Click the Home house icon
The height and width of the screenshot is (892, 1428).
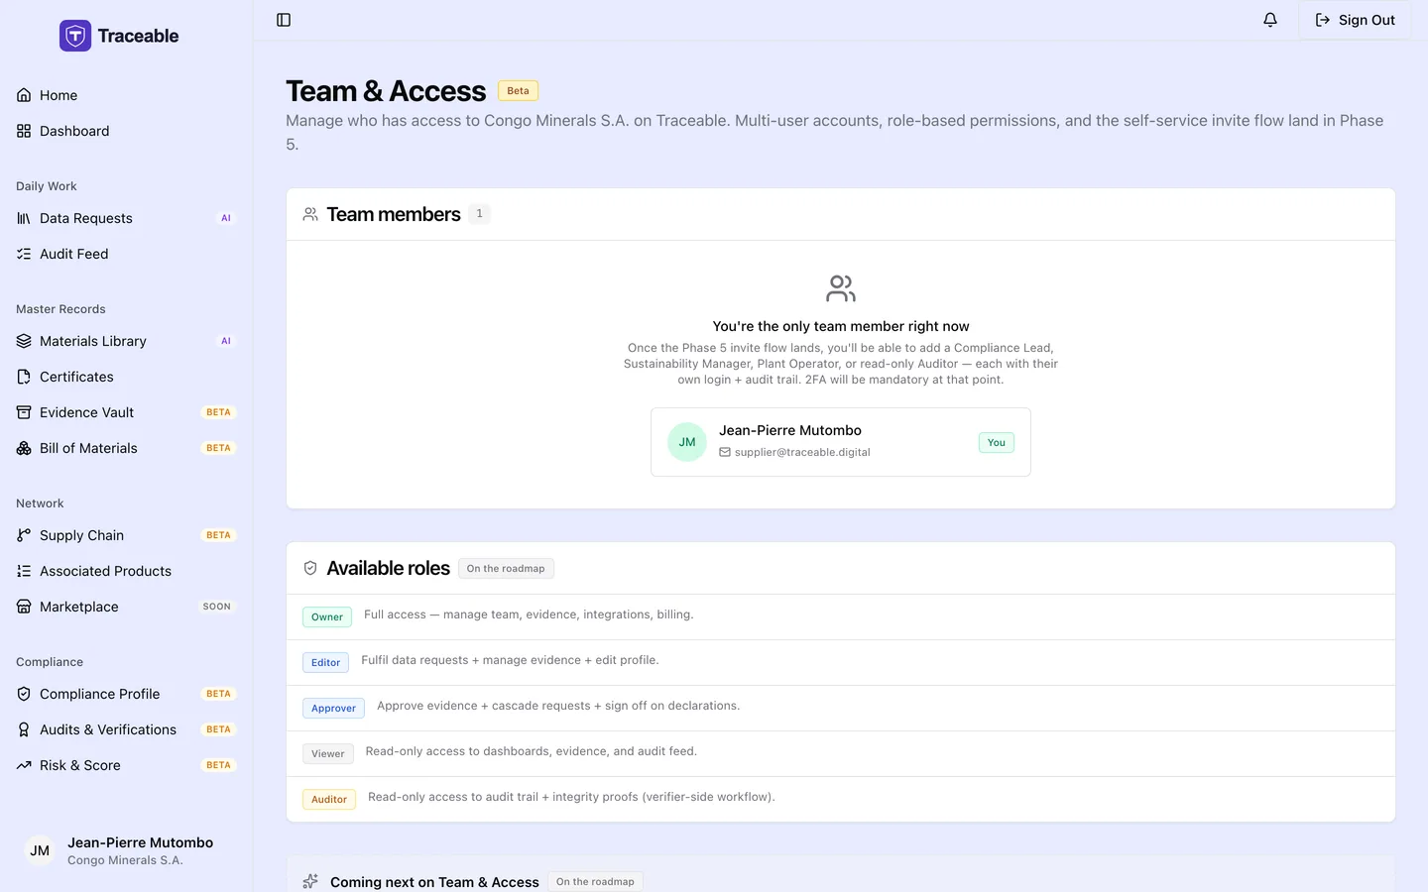24,95
